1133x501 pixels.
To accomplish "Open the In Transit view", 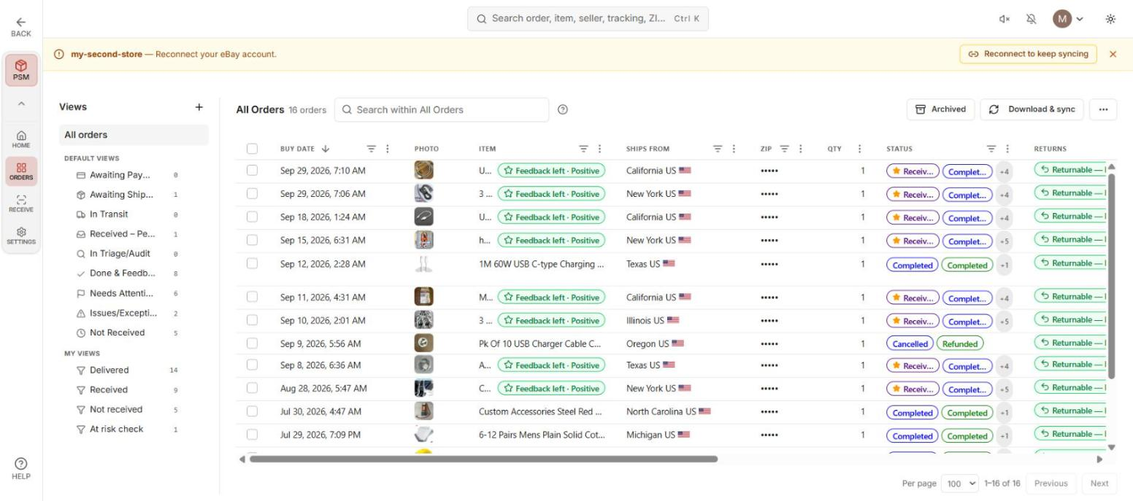I will click(128, 214).
